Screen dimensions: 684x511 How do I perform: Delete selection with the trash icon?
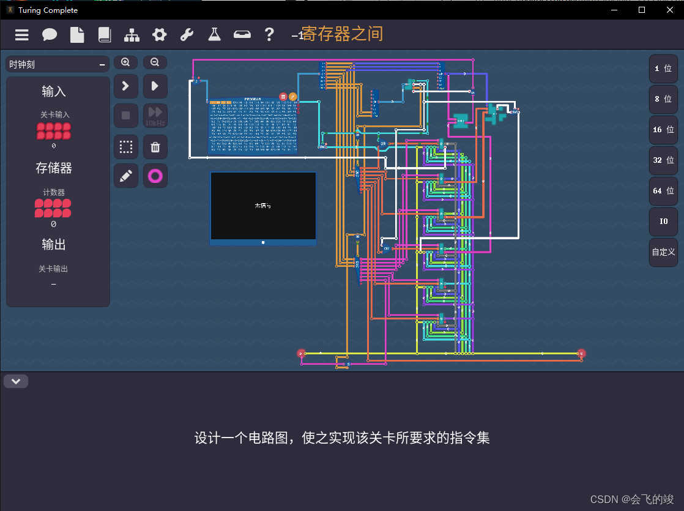pyautogui.click(x=155, y=147)
